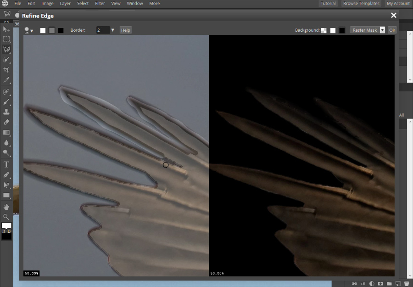Image resolution: width=413 pixels, height=287 pixels.
Task: Set preview background to white
Action: pos(333,30)
